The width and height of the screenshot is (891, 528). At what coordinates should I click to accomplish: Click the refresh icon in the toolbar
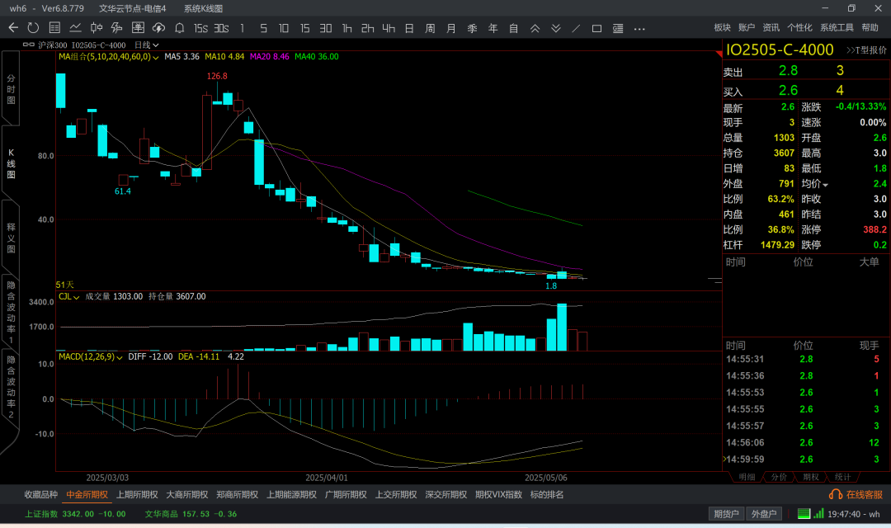33,28
